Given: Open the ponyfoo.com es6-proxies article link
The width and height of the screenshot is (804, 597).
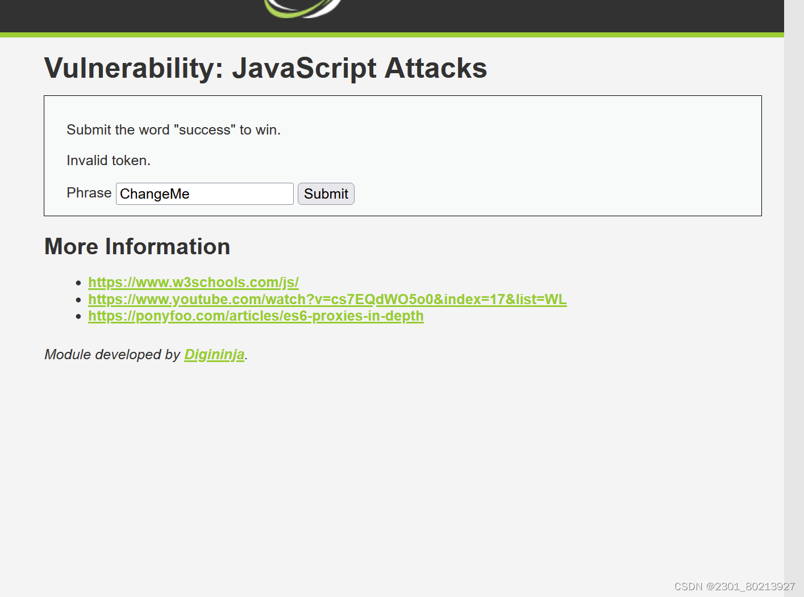Looking at the screenshot, I should pos(256,316).
